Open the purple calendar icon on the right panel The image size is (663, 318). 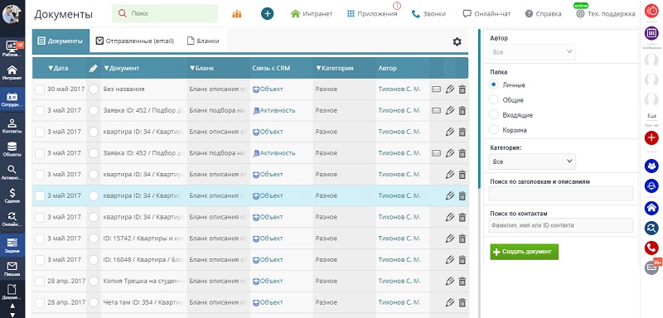651,33
